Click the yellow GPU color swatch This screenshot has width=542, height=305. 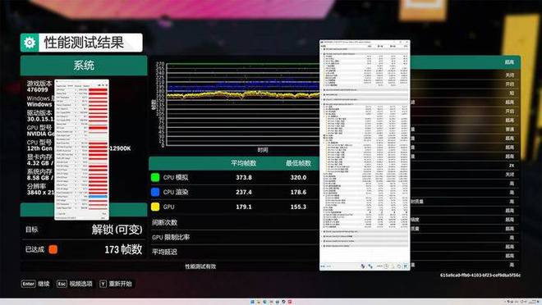155,207
